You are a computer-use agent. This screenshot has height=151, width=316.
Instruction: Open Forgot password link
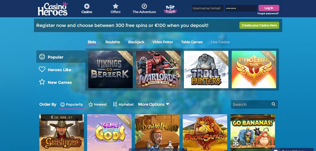tap(268, 13)
